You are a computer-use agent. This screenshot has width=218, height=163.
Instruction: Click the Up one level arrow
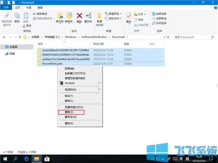pos(20,37)
